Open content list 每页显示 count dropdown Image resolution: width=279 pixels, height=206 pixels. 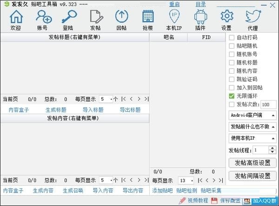[106, 181]
